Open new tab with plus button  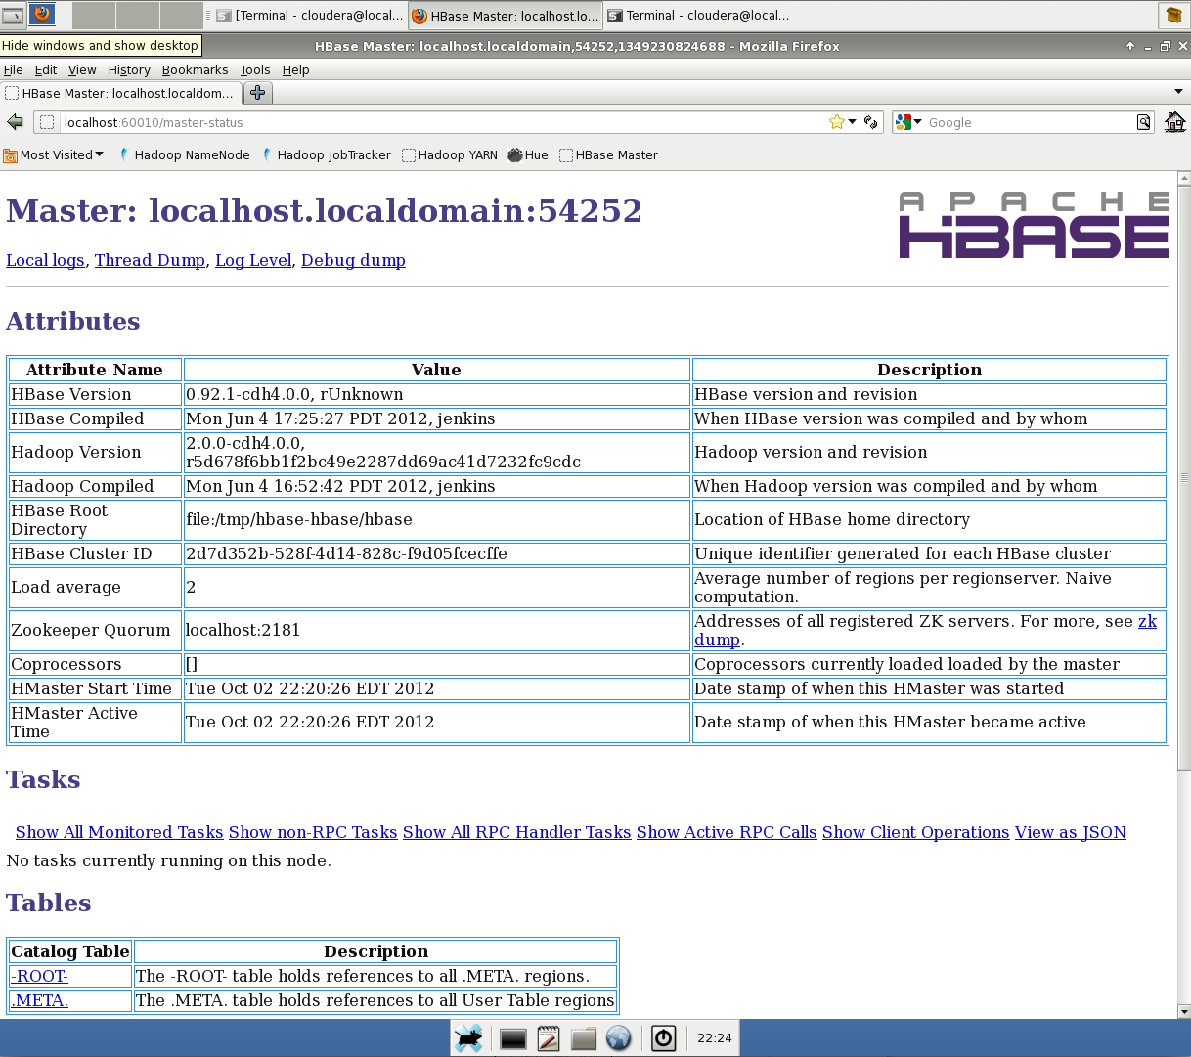point(257,93)
